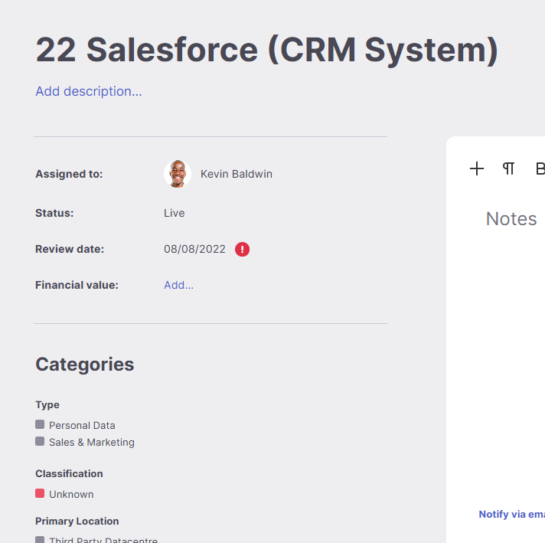Click the Primary Location heading
The image size is (545, 543).
point(77,521)
